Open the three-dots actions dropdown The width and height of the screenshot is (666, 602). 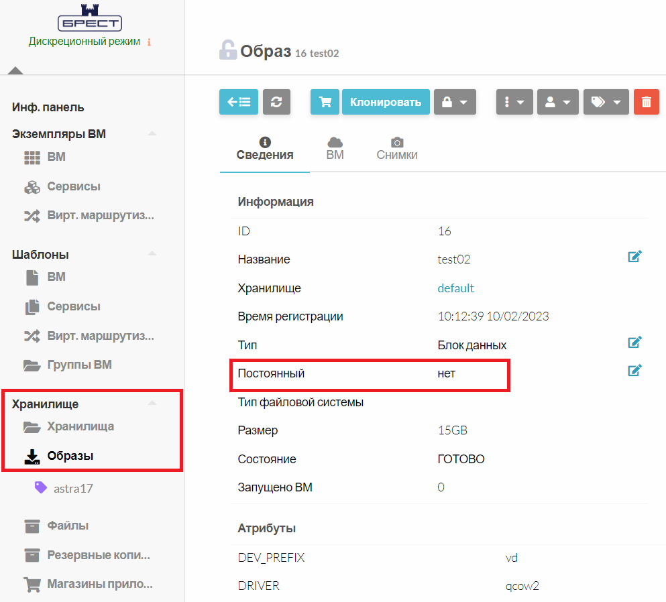[514, 102]
